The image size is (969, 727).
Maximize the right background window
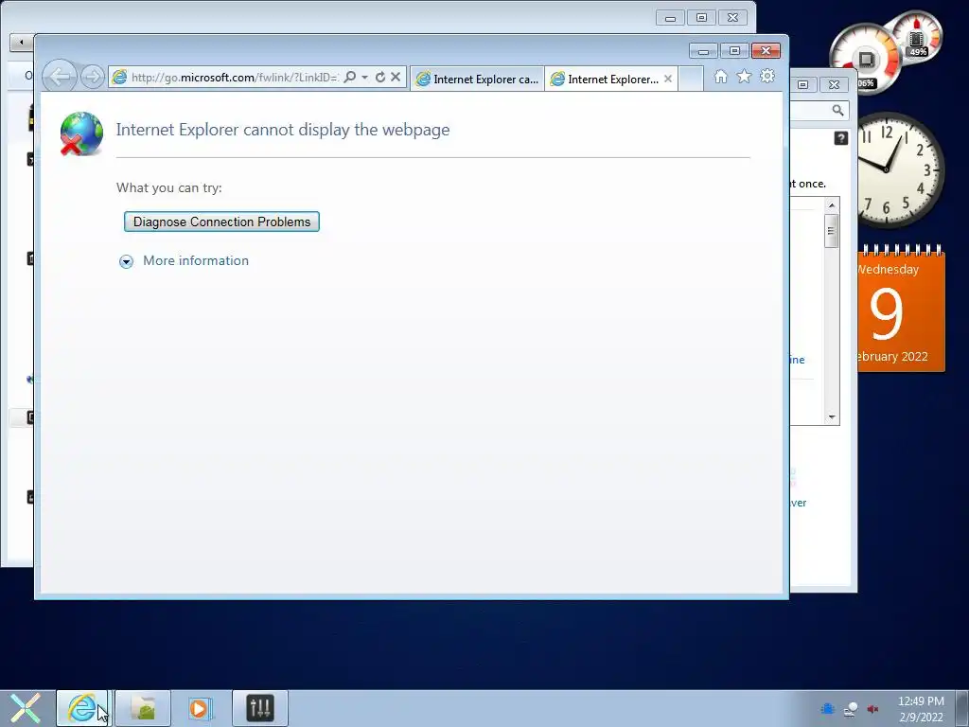pyautogui.click(x=802, y=84)
